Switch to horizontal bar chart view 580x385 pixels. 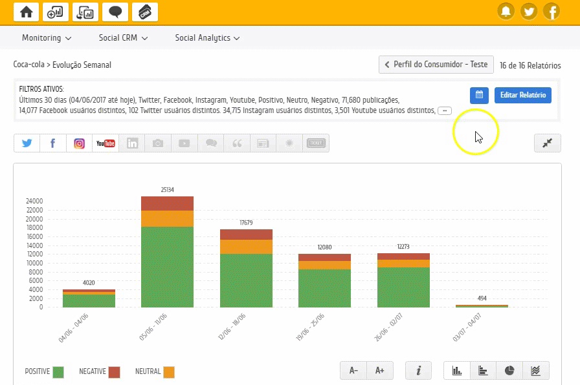(483, 370)
